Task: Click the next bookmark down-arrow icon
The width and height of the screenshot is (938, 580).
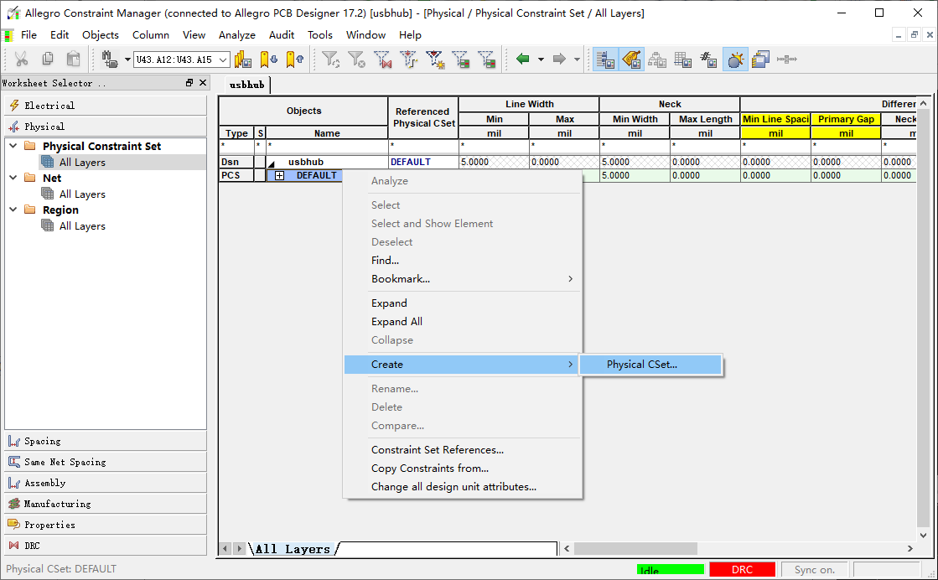Action: coord(268,60)
